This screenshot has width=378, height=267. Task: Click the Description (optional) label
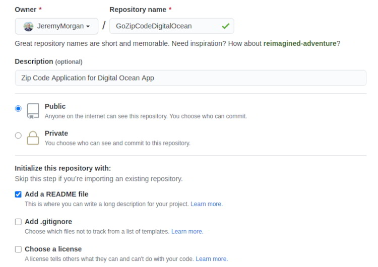pos(48,61)
